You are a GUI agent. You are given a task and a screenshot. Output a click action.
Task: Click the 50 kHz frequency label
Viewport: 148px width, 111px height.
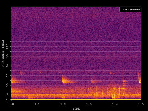click(7, 75)
